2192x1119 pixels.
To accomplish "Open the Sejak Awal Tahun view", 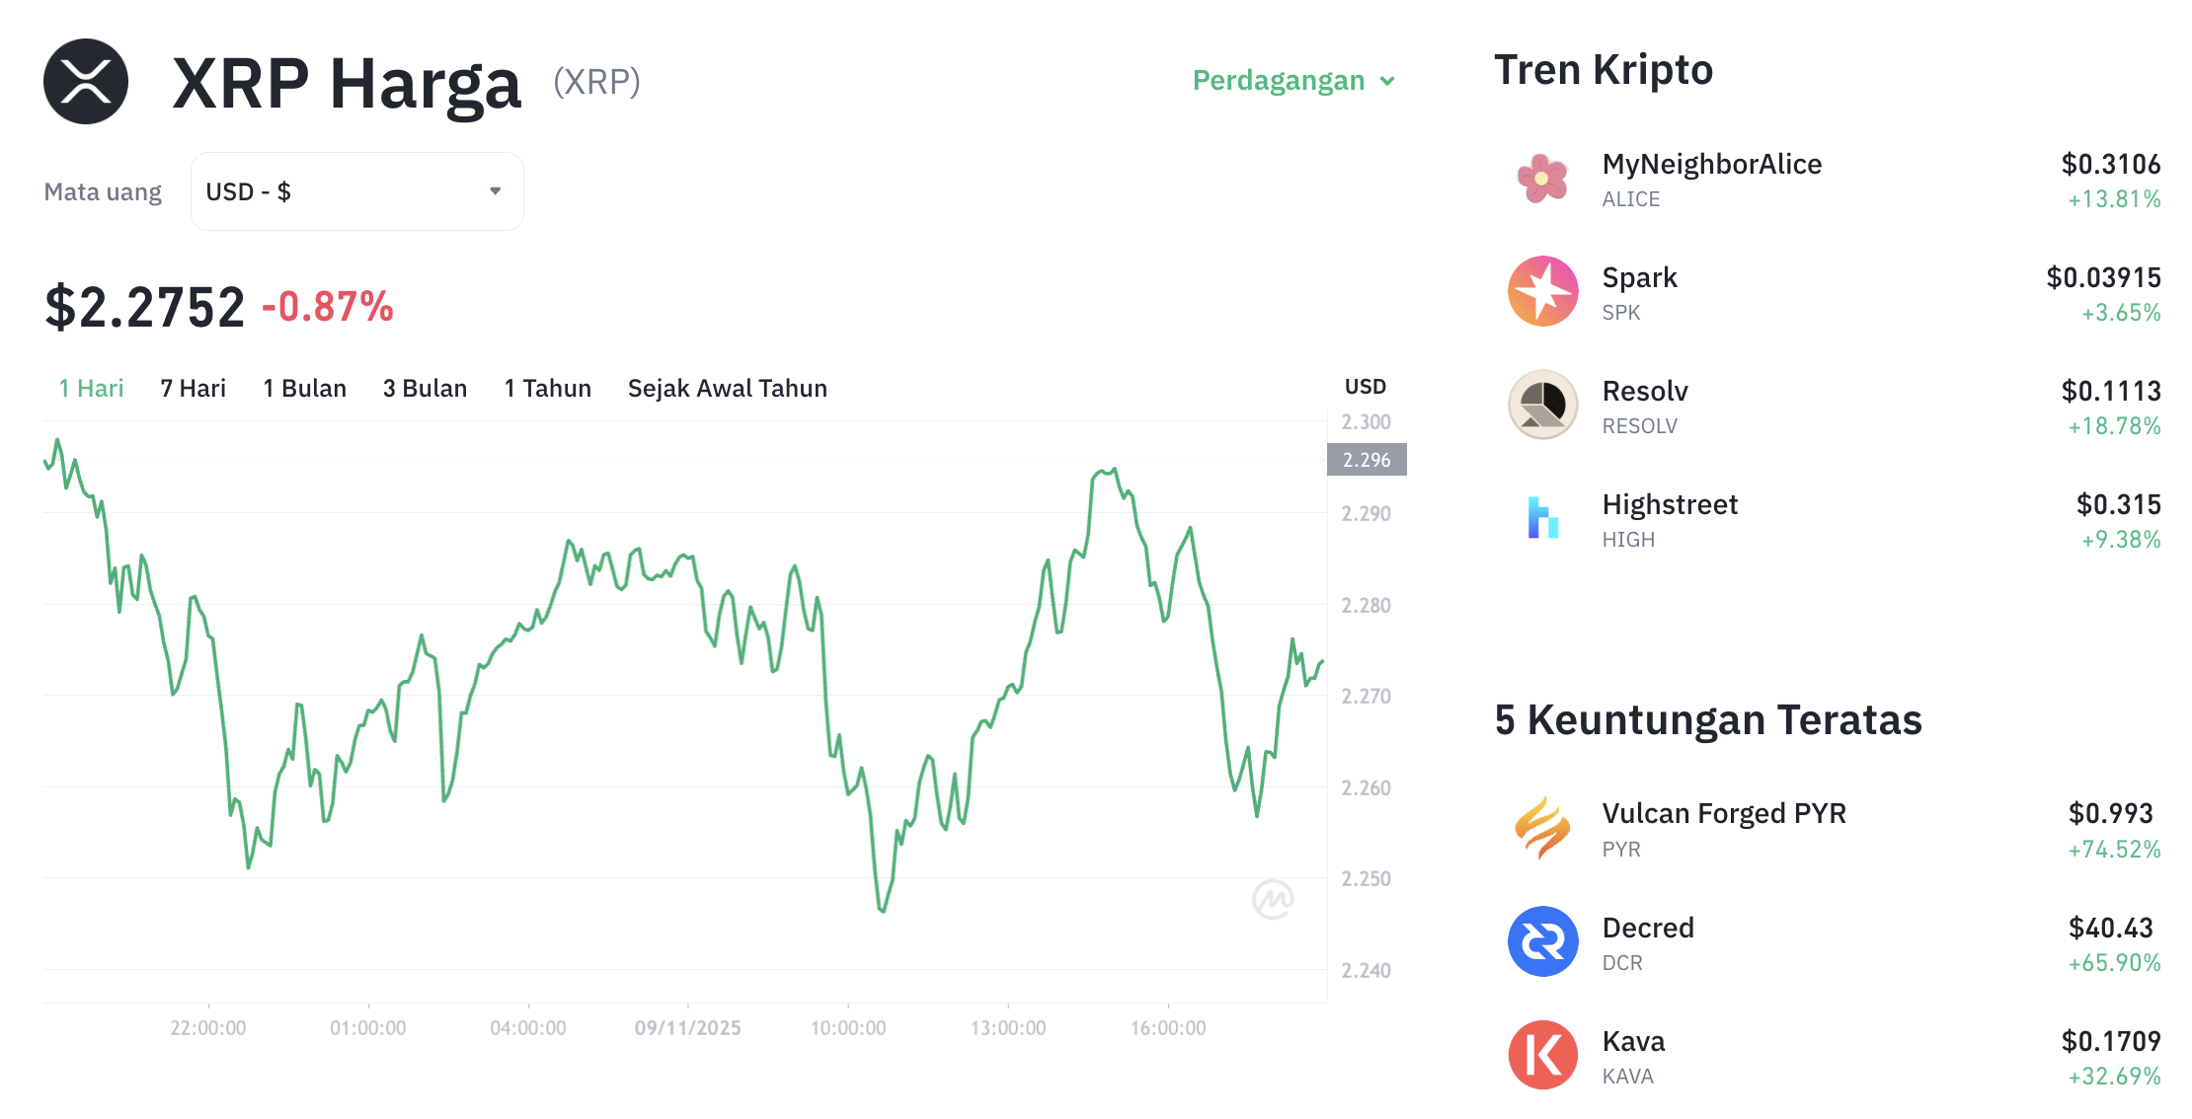I will pyautogui.click(x=727, y=388).
